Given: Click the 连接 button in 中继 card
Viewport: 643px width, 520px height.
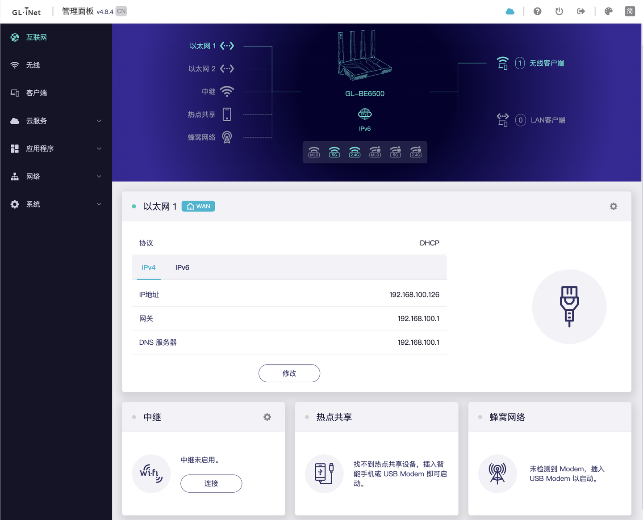Looking at the screenshot, I should click(x=211, y=483).
